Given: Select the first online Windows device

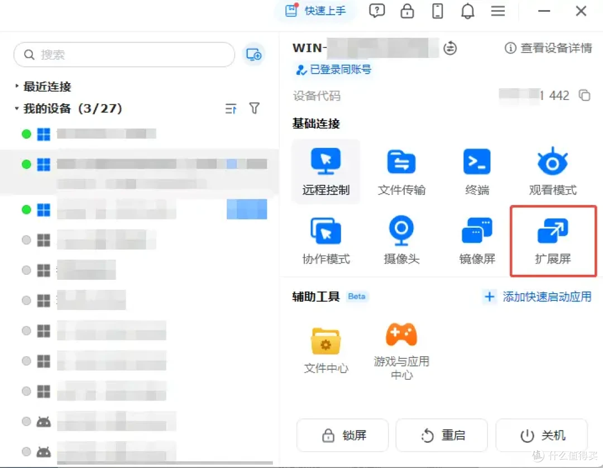Looking at the screenshot, I should click(x=139, y=134).
